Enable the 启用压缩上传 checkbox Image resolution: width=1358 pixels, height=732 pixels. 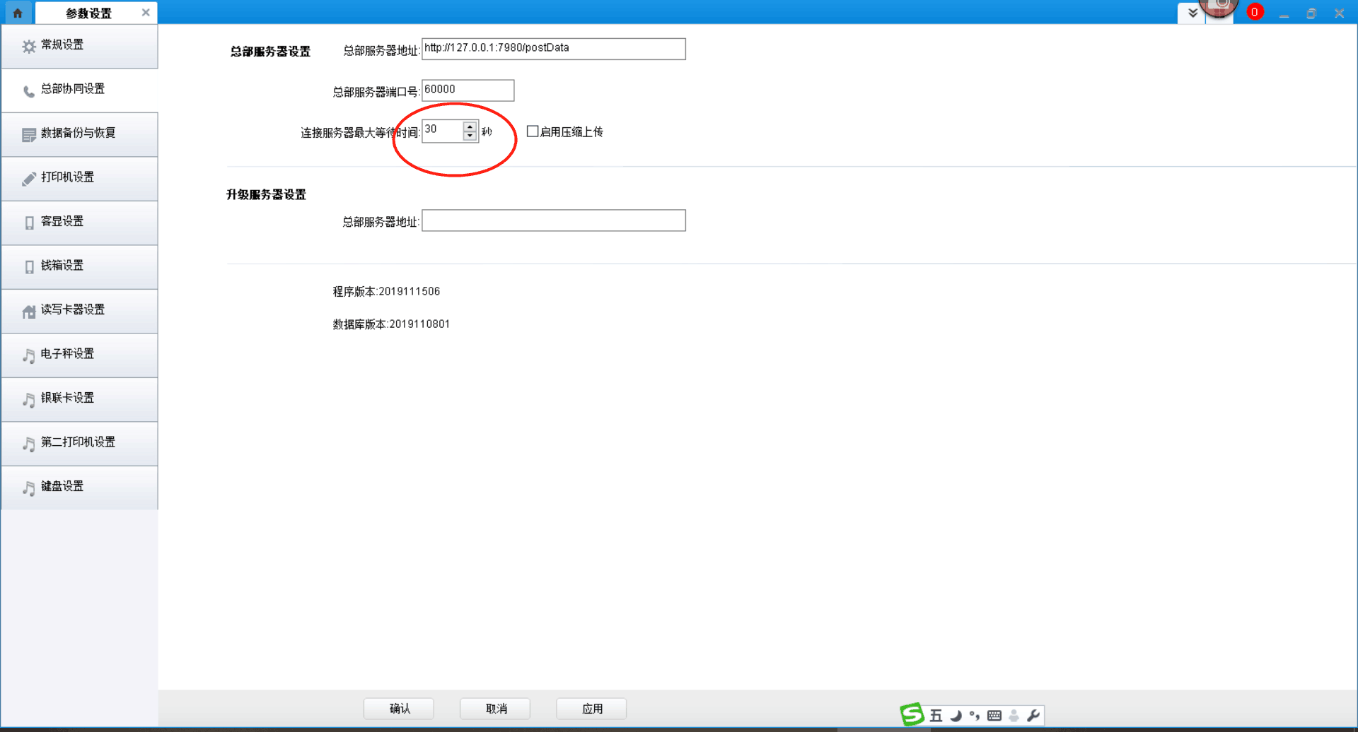533,131
